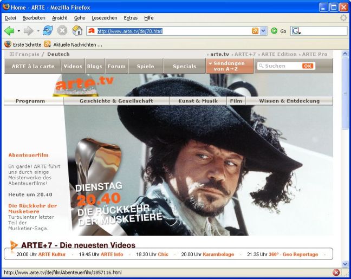Click the ARTE Edition link
The height and width of the screenshot is (279, 351).
coord(279,54)
